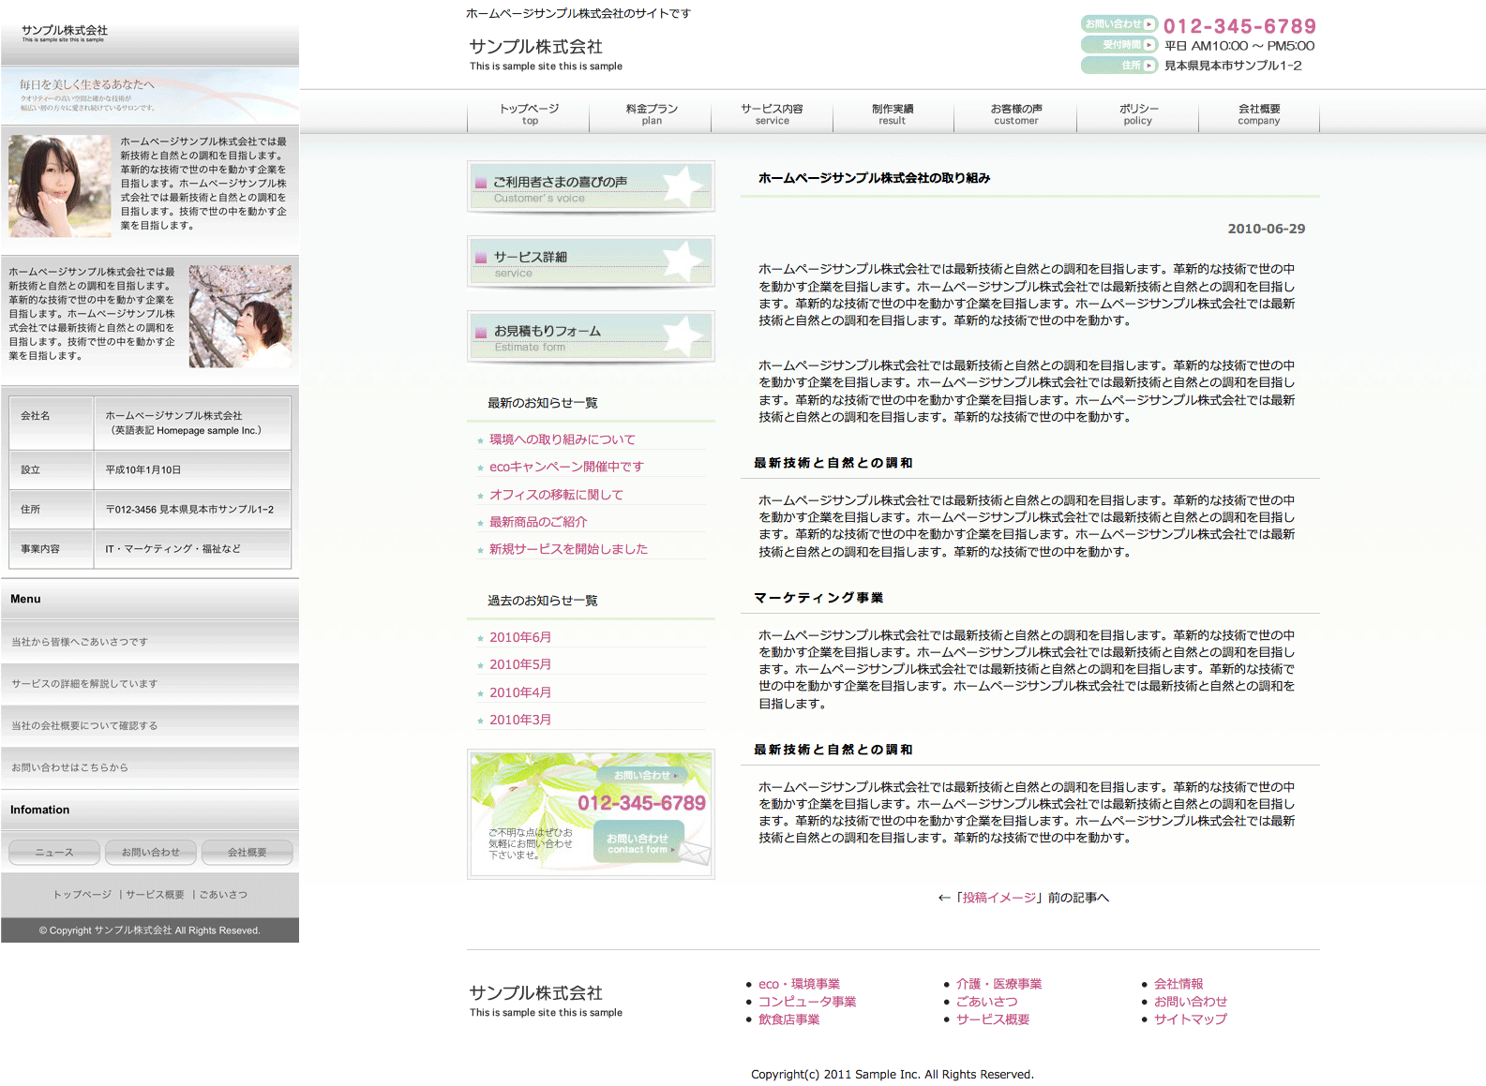Select the お問い合わせはこちらから sidebar menu item
This screenshot has width=1486, height=1086.
(x=69, y=767)
